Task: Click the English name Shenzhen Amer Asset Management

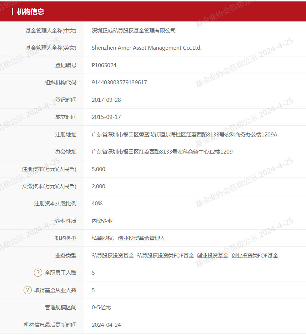Action: tap(146, 48)
